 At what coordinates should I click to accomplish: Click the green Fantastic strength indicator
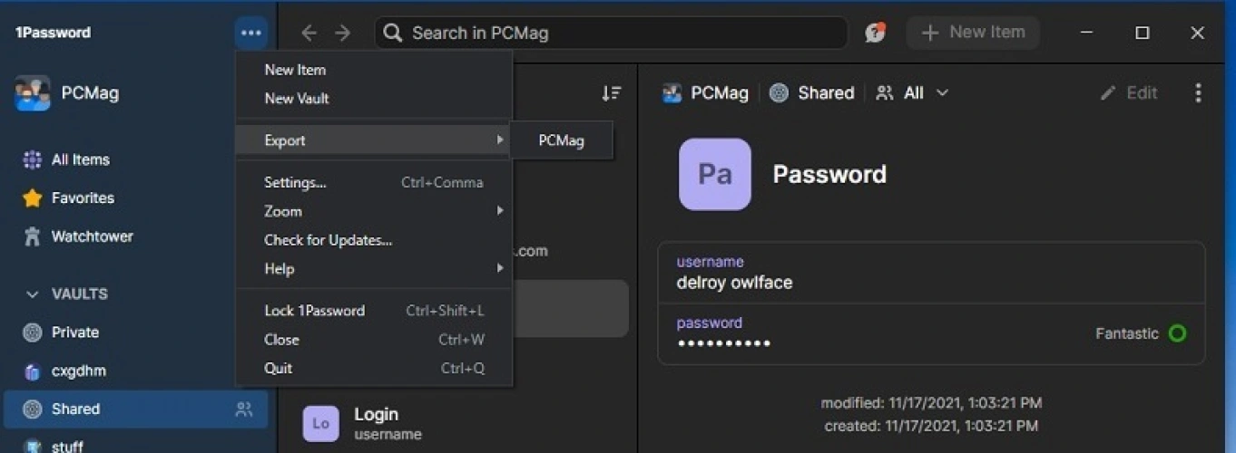1177,333
